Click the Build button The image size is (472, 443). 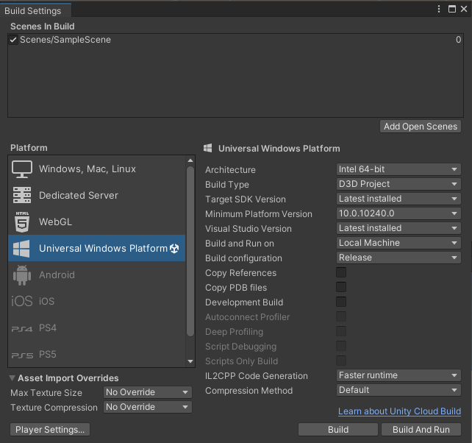[x=338, y=430]
